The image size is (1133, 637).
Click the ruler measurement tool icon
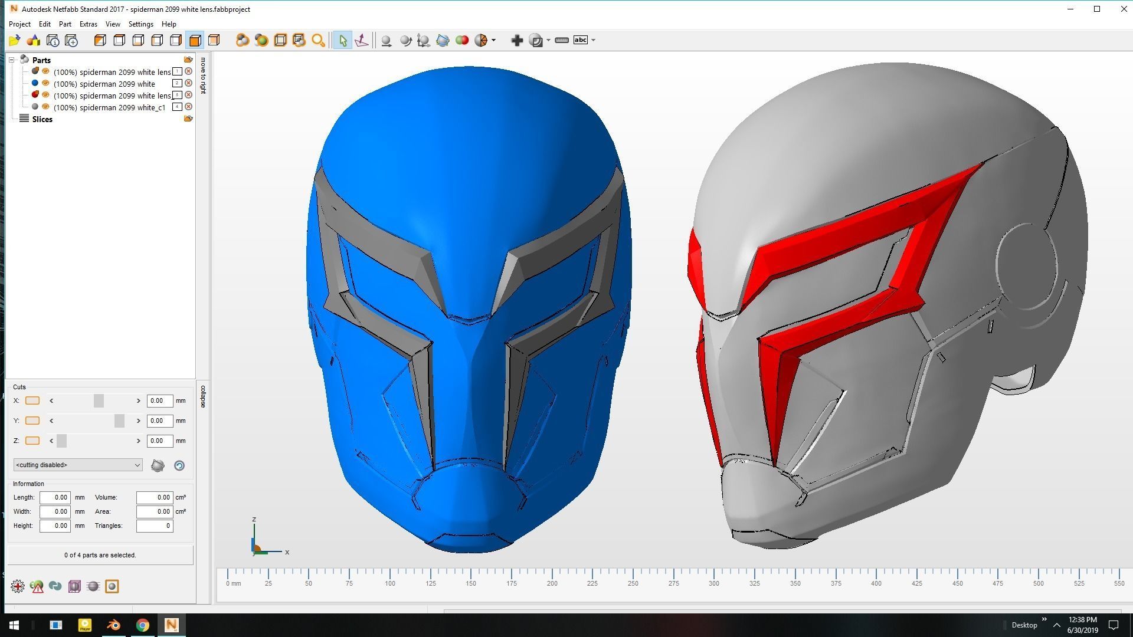tap(562, 40)
